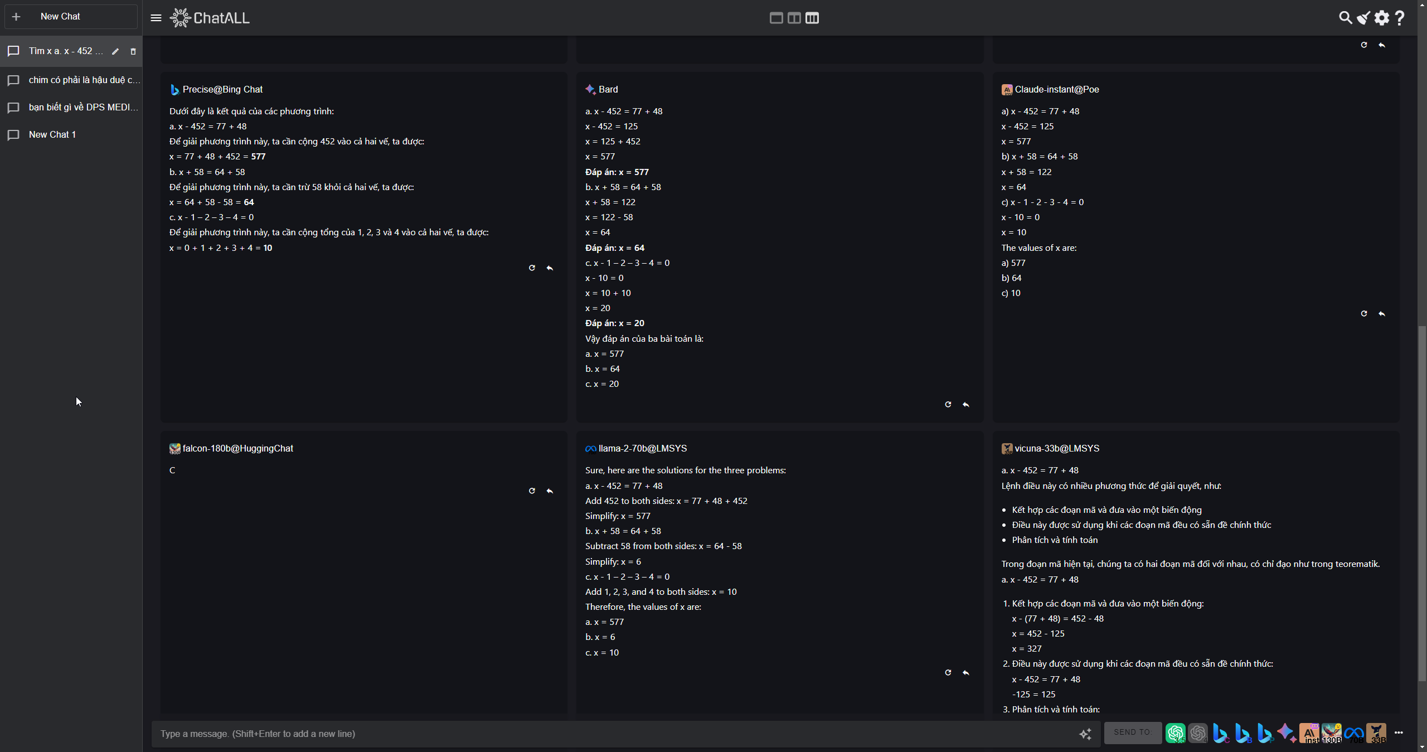
Task: Click 'Vậy đáp án của ba bài toán là:' in Bard
Action: tap(644, 338)
